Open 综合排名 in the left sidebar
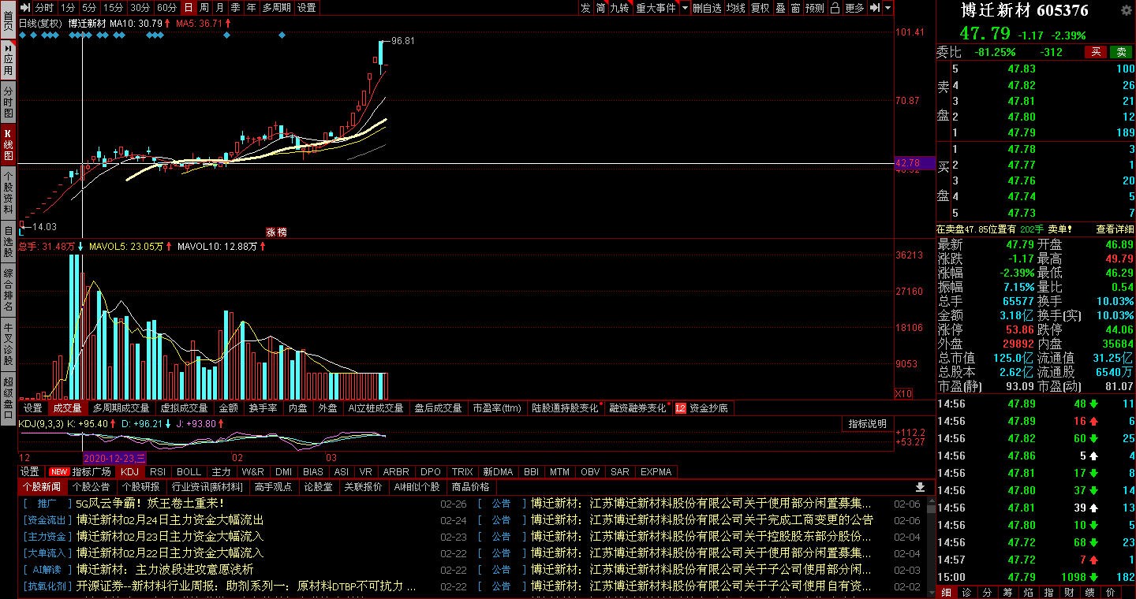1136x599 pixels. [8, 289]
